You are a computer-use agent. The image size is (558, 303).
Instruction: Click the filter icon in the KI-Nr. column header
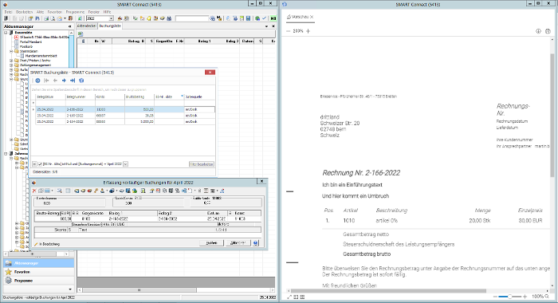pyautogui.click(x=183, y=96)
